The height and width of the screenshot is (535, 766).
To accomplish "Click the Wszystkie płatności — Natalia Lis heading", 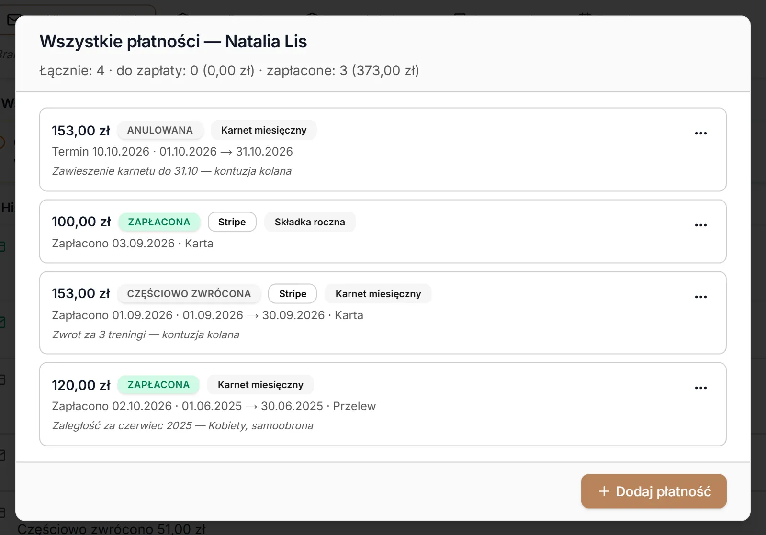I will 173,42.
